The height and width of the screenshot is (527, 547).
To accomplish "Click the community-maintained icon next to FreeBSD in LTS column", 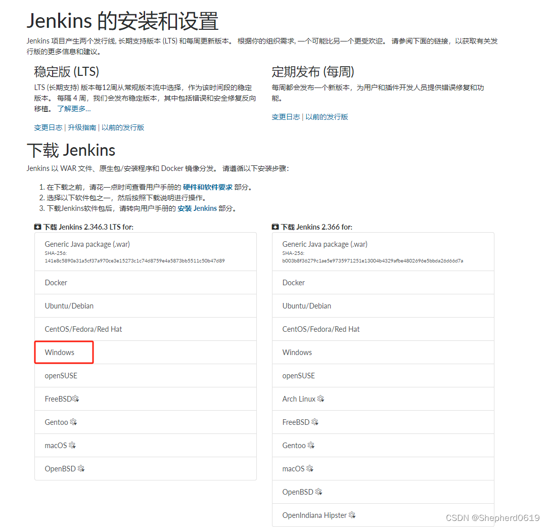I will (76, 399).
